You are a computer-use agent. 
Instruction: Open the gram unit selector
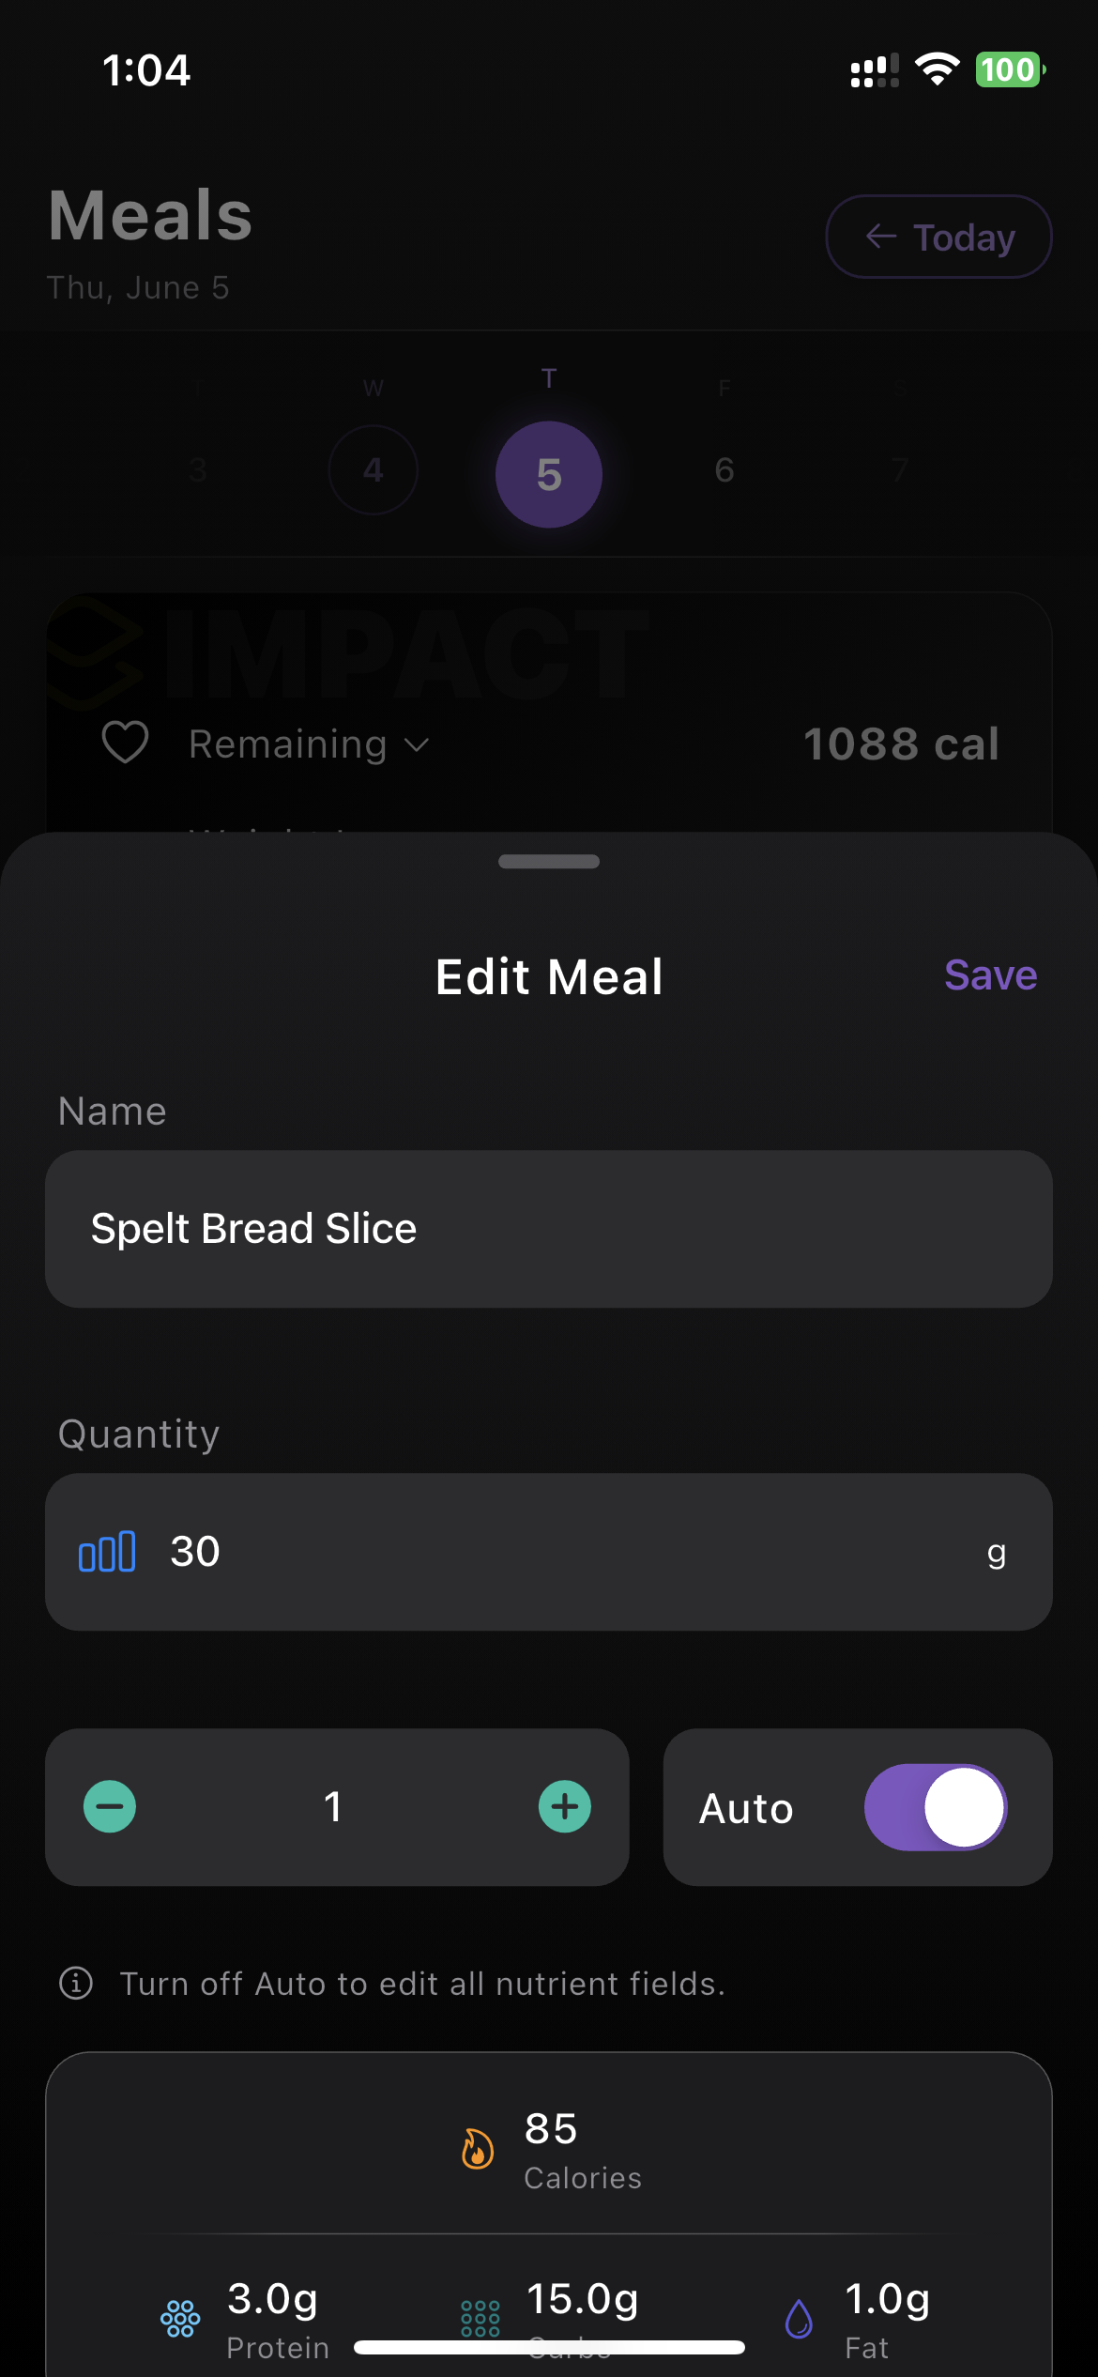pos(996,1553)
